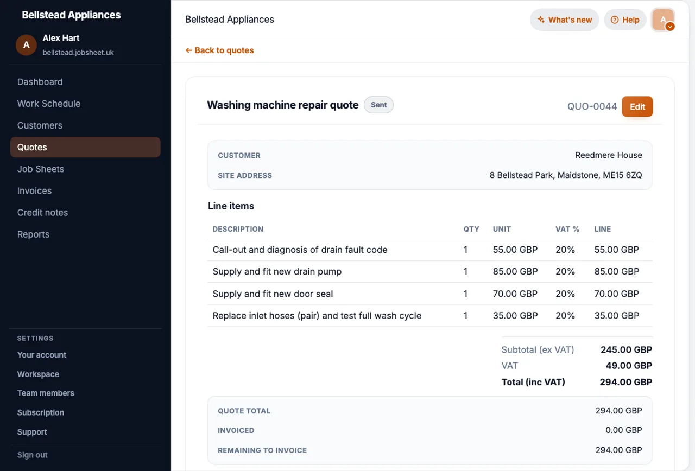Select the Supply and fit new door seal row

pos(429,294)
